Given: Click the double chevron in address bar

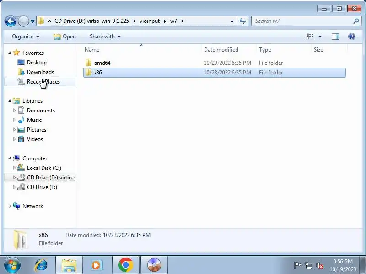Looking at the screenshot, I should [49, 21].
